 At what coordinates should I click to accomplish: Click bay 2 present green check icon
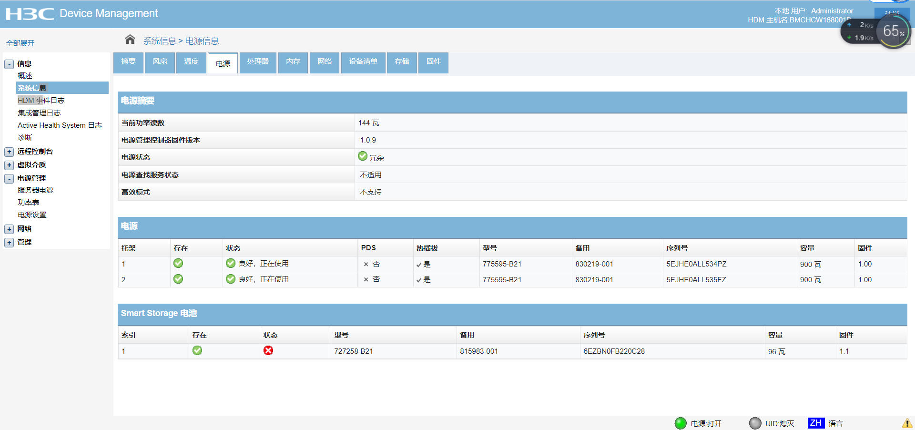178,279
